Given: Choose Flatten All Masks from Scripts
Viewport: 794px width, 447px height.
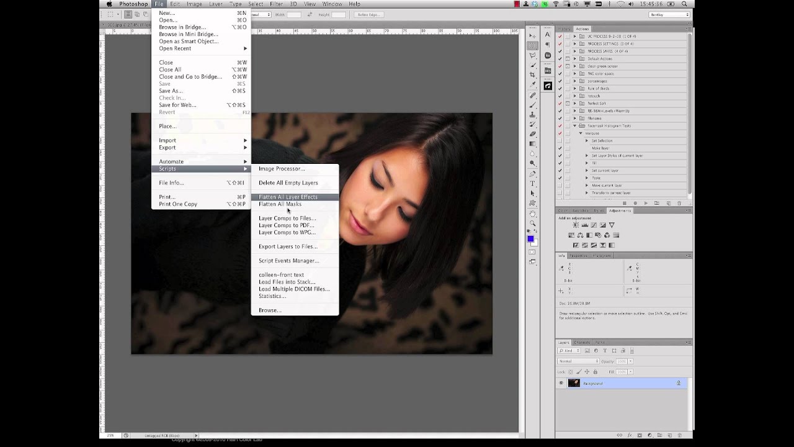Looking at the screenshot, I should tap(280, 204).
